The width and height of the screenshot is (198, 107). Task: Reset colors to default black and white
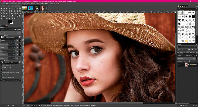8,24
